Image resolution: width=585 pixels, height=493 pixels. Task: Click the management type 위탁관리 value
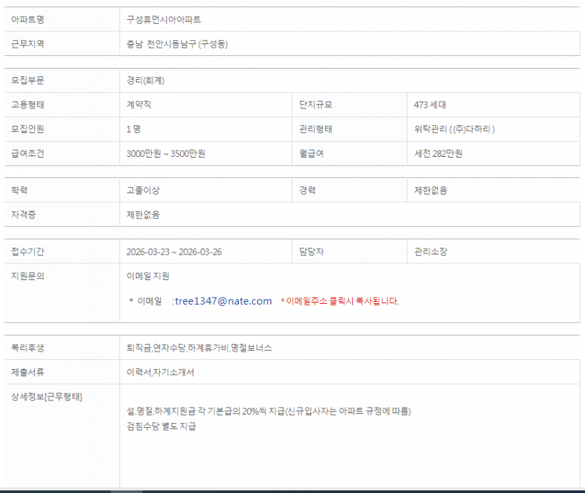pyautogui.click(x=455, y=129)
